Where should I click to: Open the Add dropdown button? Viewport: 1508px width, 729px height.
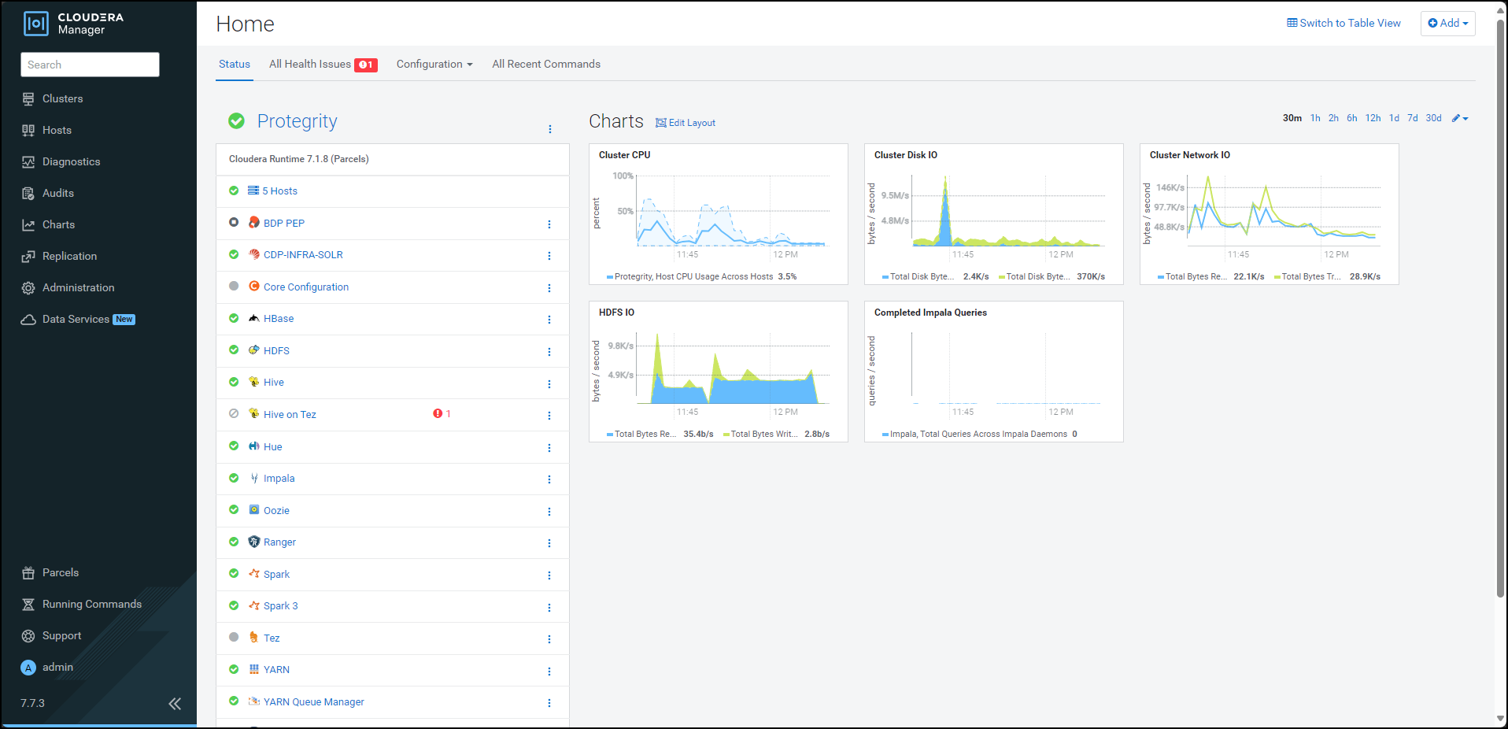[x=1447, y=24]
